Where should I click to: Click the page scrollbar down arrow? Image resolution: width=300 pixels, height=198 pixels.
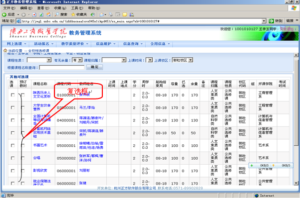coord(296,183)
